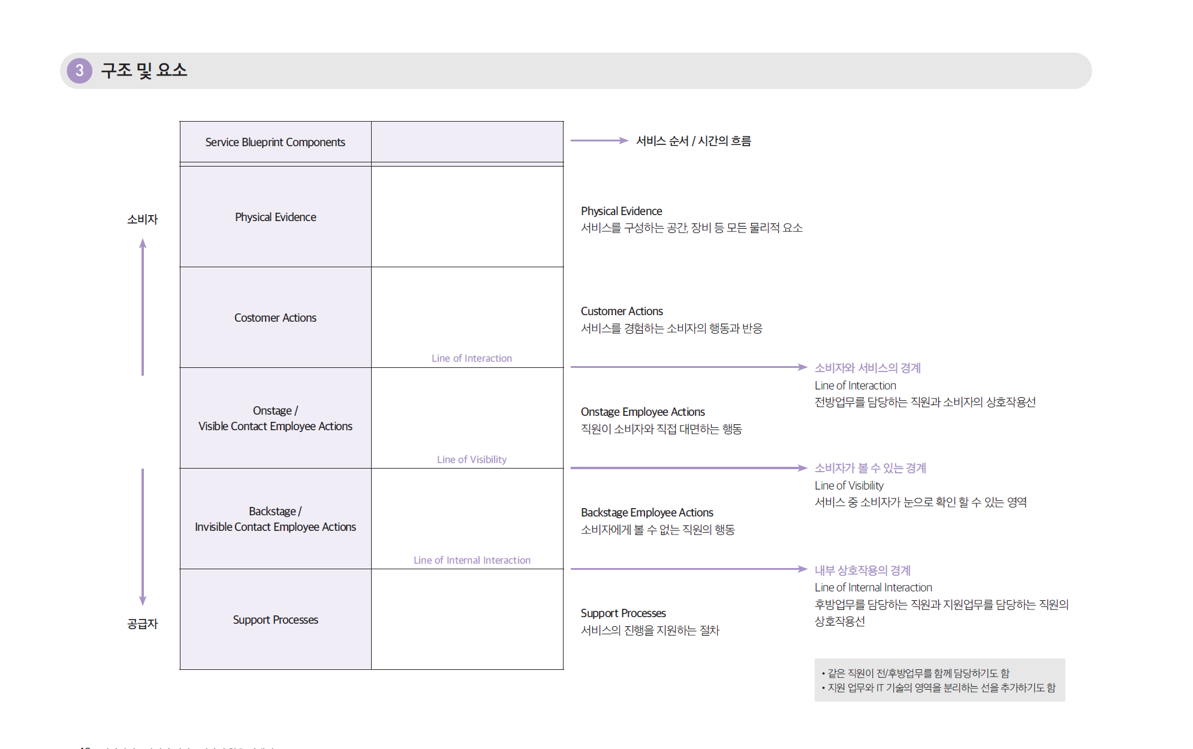Click the arrow pointing to 소비자와 서비스의 경계
Viewport: 1193px width, 749px height.
point(688,367)
